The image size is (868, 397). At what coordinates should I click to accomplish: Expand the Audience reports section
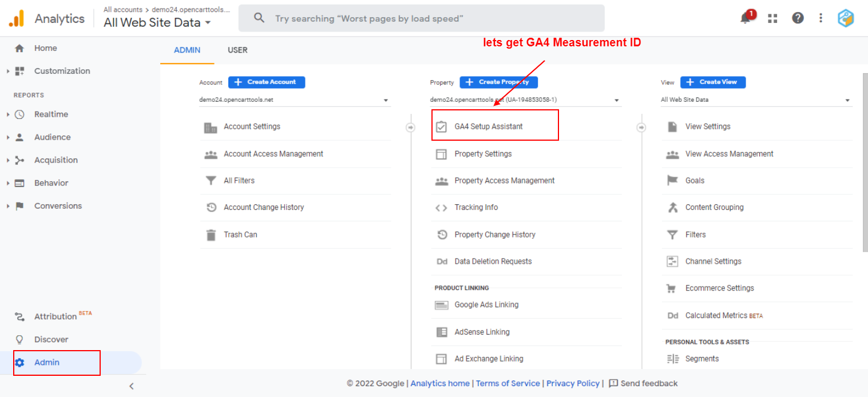click(8, 137)
